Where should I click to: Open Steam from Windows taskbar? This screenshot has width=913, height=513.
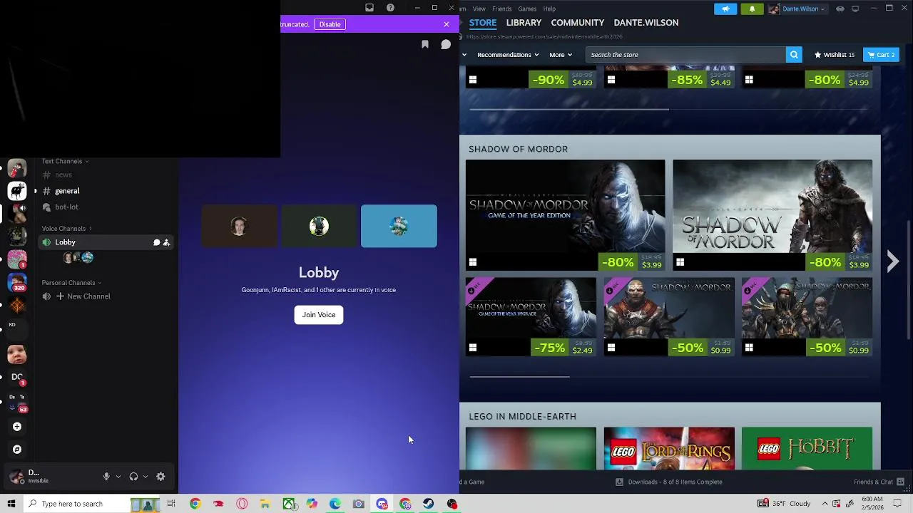pyautogui.click(x=428, y=504)
